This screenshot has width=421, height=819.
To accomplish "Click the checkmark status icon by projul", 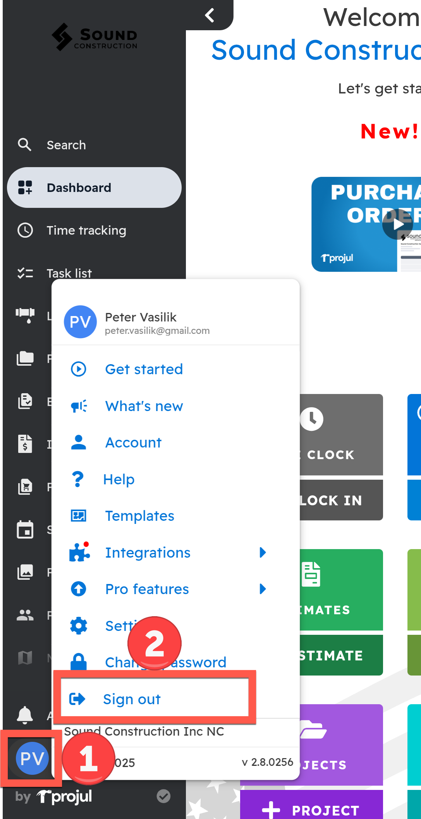I will coord(163,797).
